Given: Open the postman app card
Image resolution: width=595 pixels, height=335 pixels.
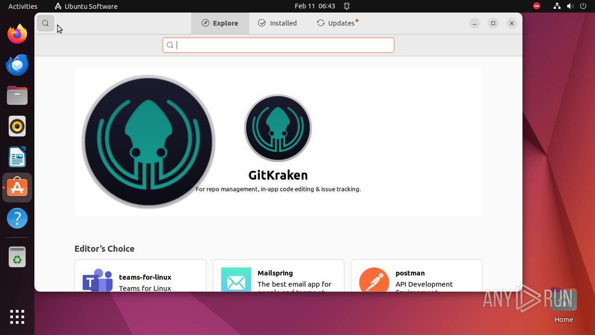Looking at the screenshot, I should click(x=416, y=275).
